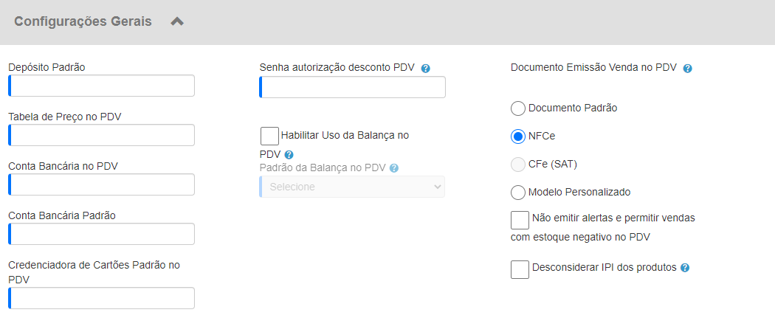
Task: Choose Modelo Personalizado radio option
Action: point(517,193)
